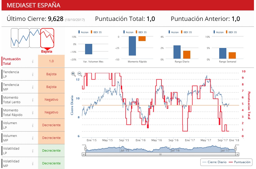The image size is (256, 169).
Task: Select the third trend phase thumbnail box
Action: [x=35, y=38]
